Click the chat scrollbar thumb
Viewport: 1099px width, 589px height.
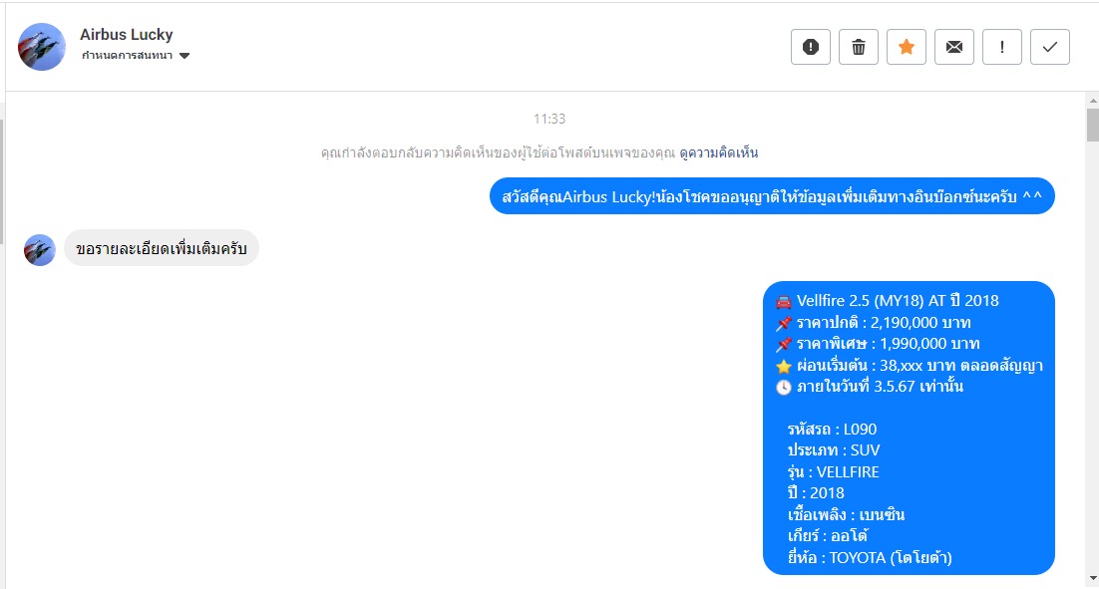(x=1093, y=125)
